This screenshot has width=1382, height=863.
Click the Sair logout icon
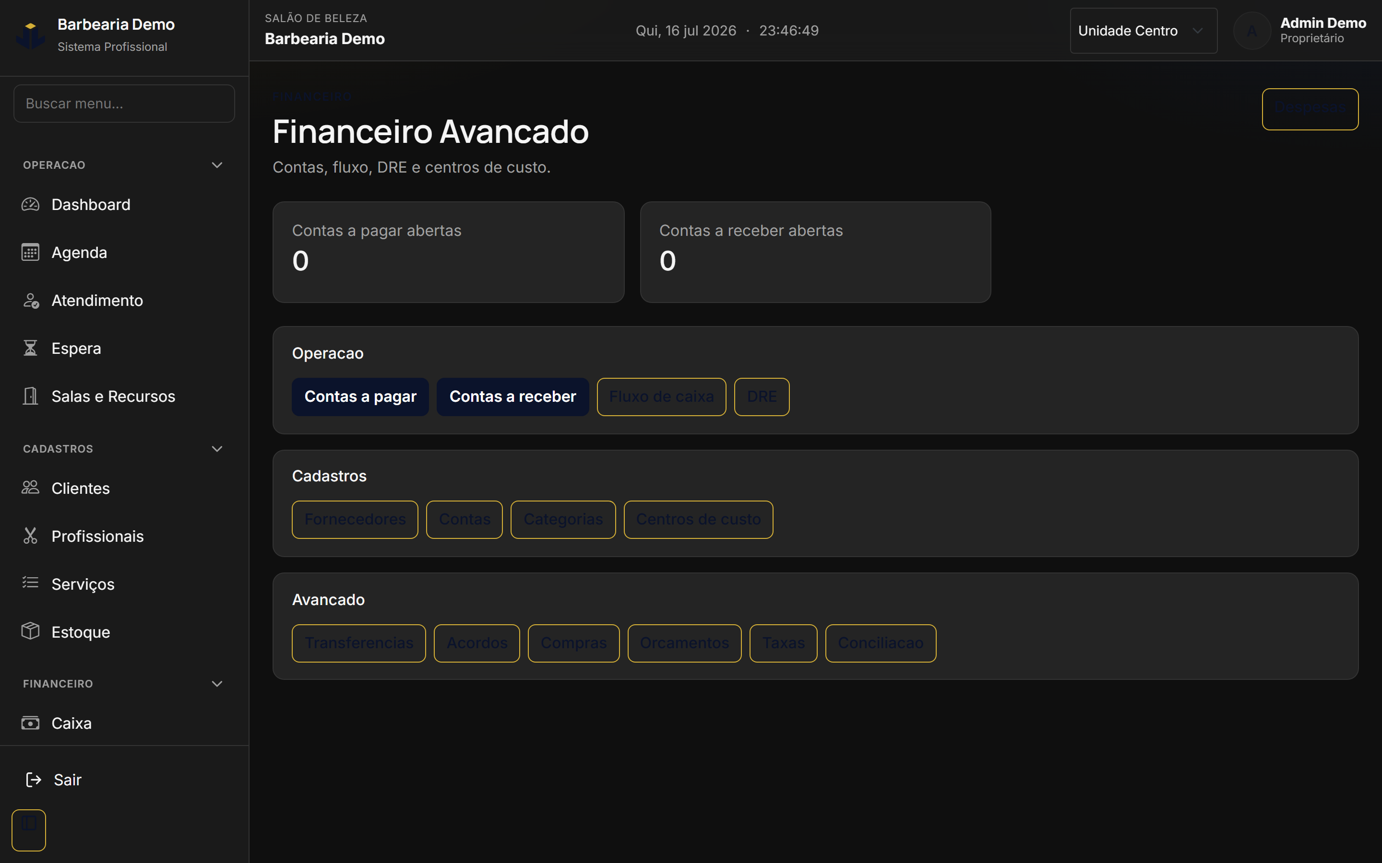pos(34,780)
